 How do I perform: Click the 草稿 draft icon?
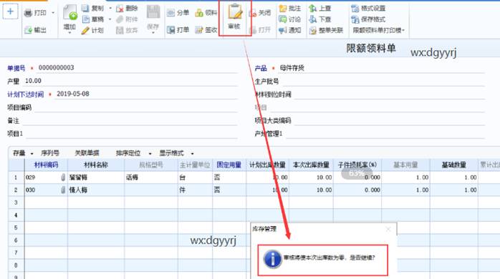(85, 19)
